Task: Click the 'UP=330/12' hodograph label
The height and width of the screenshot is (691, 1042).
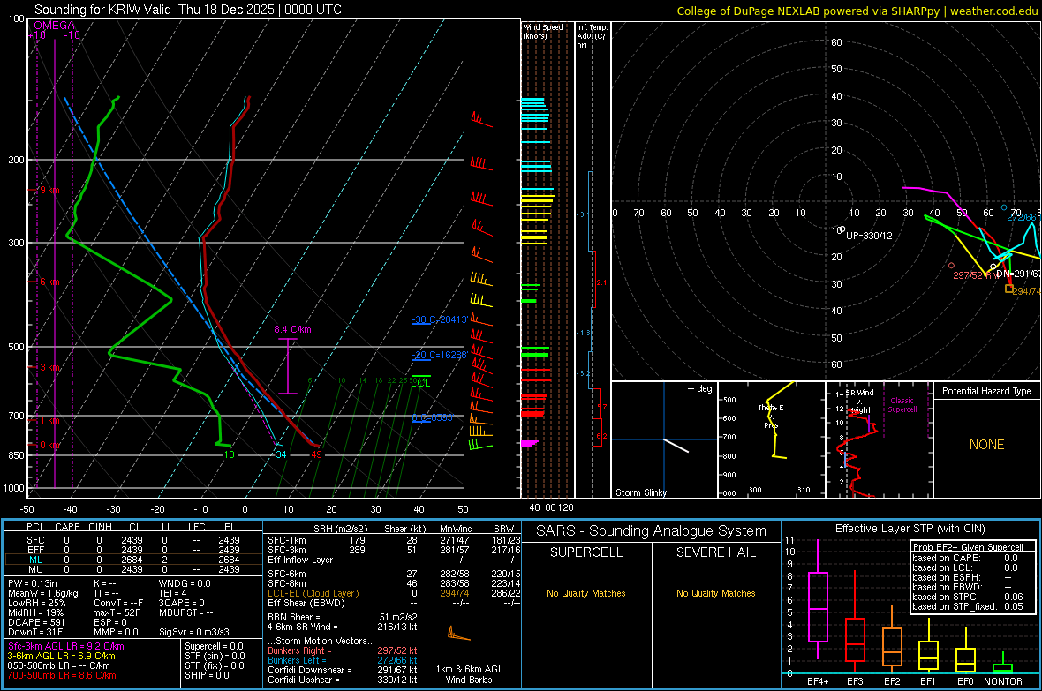Action: point(869,236)
